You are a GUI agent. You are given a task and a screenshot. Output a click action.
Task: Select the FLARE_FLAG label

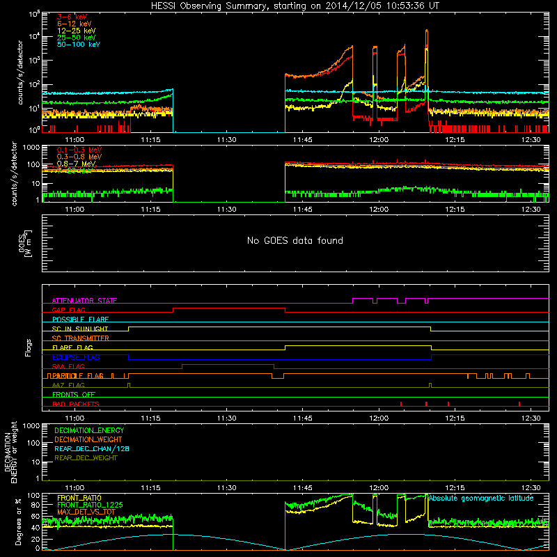tap(72, 347)
